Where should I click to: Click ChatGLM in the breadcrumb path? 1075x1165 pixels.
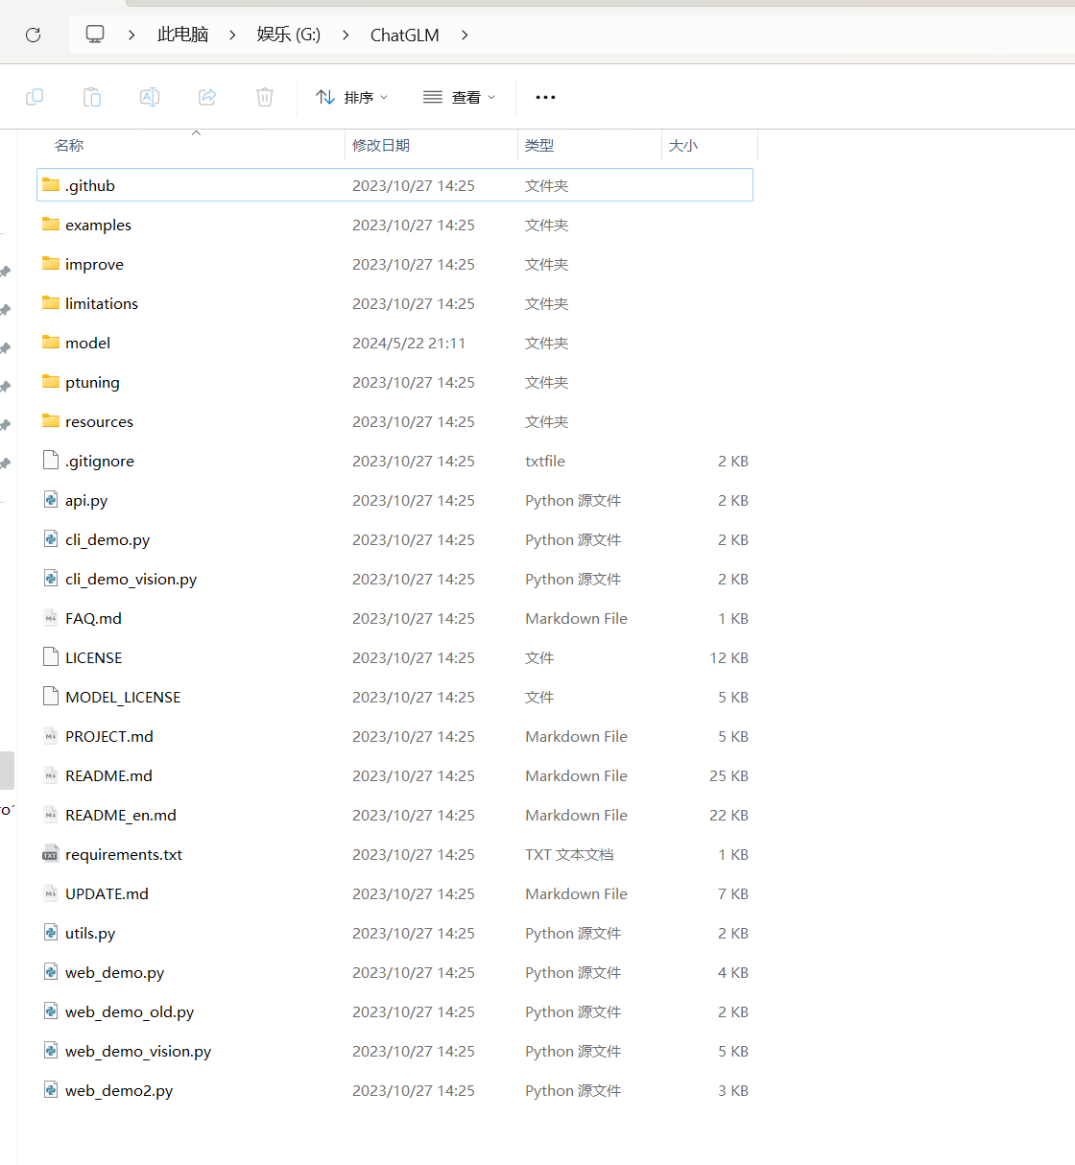point(405,35)
